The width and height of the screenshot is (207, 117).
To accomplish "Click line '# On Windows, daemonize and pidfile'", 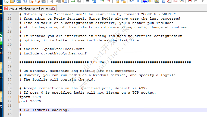I will pos(78,71).
